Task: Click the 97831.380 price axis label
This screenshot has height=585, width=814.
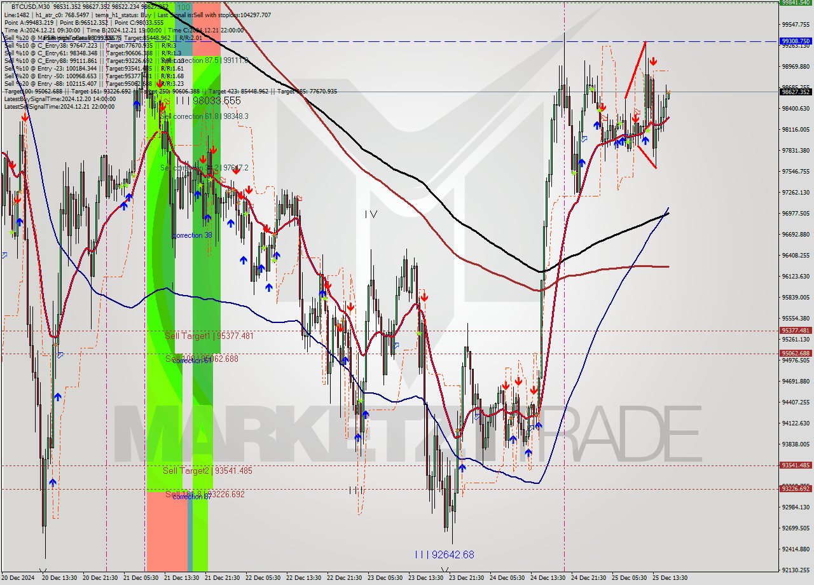Action: [x=796, y=150]
